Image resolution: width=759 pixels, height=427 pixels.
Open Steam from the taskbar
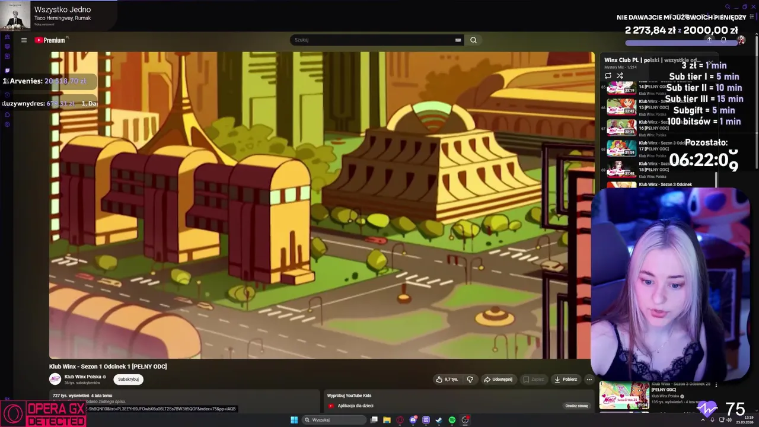pyautogui.click(x=439, y=420)
